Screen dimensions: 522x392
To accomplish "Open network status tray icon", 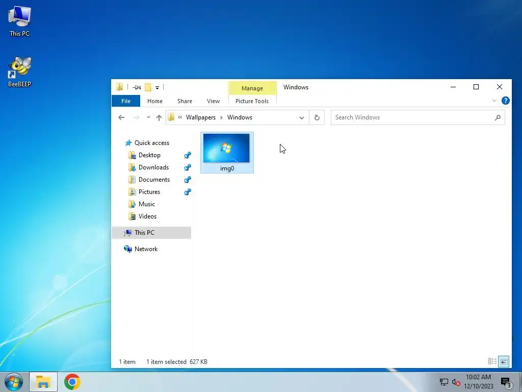I will coord(444,382).
